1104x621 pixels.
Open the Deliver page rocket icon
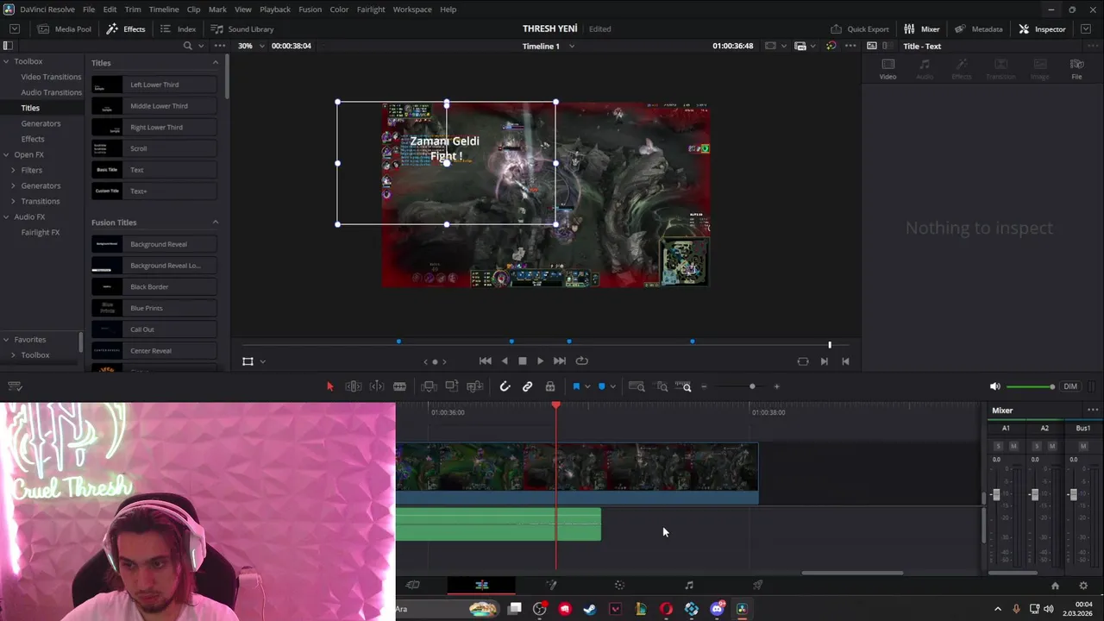(x=757, y=585)
